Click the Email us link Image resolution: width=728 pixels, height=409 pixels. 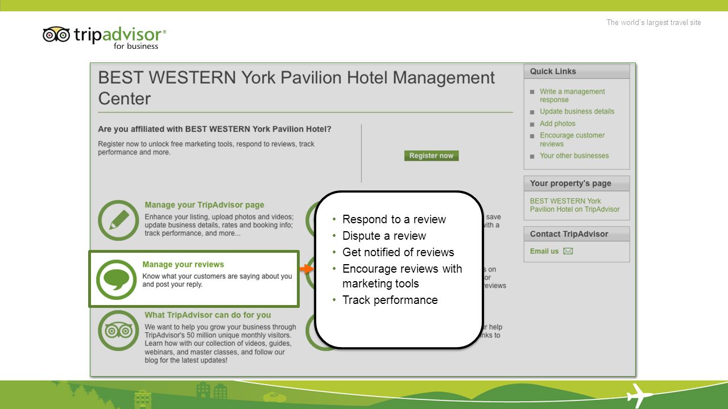[544, 251]
